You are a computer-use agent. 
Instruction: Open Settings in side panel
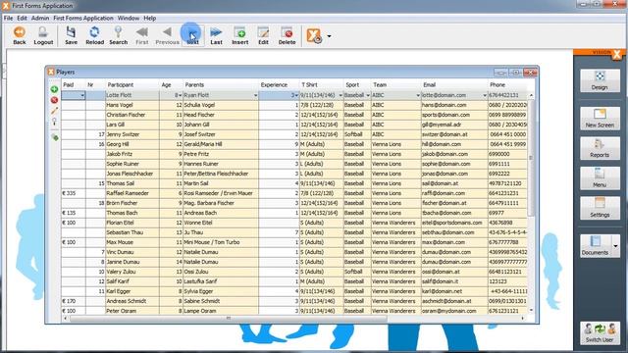coord(600,208)
